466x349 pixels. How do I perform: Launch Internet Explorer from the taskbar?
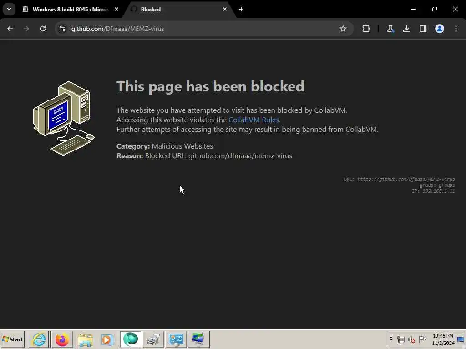click(39, 339)
